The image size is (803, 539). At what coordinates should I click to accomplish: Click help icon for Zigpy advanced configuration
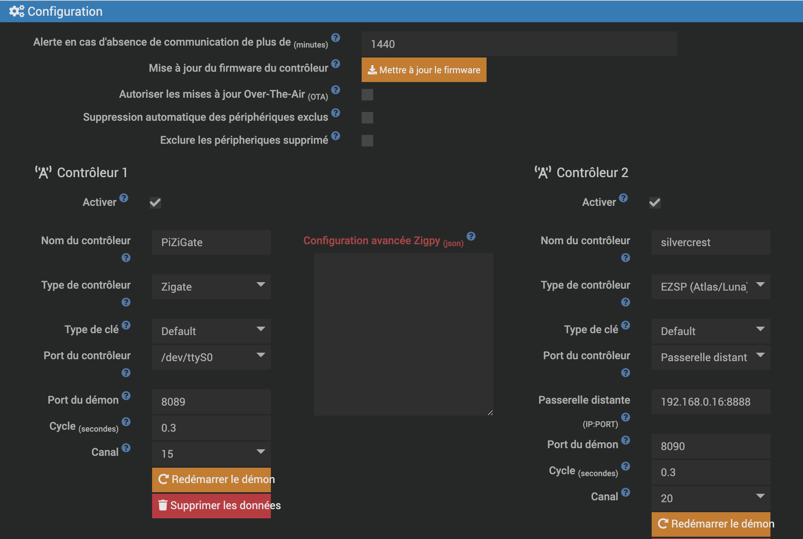click(471, 236)
